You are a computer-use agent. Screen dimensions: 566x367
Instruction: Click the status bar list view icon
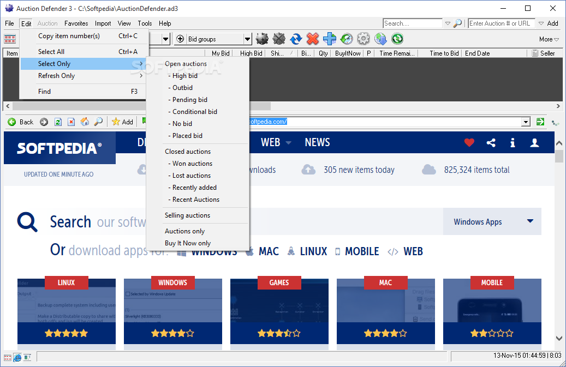pyautogui.click(x=8, y=358)
